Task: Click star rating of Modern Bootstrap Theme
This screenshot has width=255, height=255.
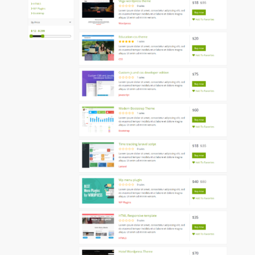Action: point(126,113)
